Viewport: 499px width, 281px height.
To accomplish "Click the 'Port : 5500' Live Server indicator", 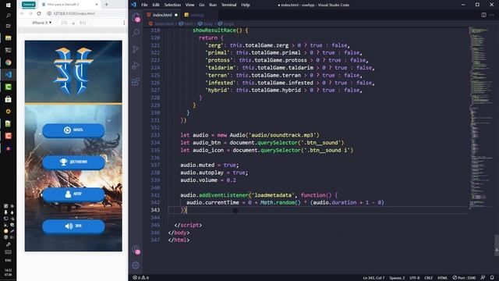I will (464, 278).
